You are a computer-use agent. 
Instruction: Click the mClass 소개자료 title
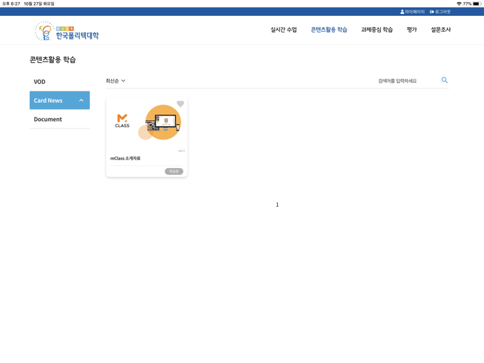(x=125, y=158)
